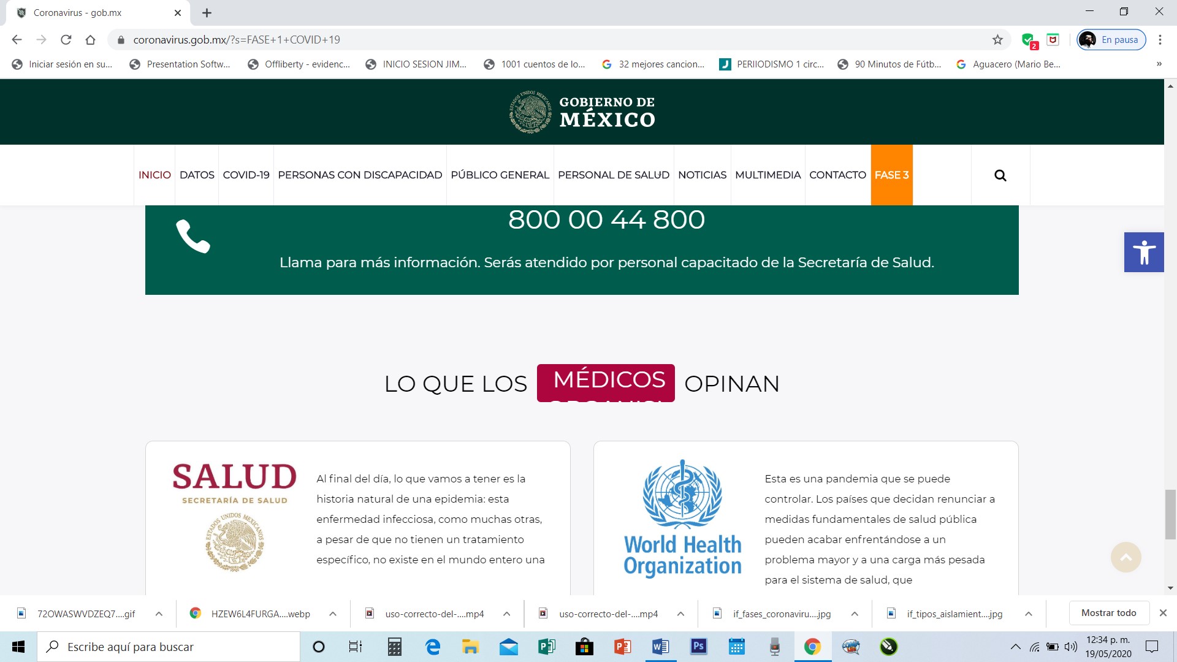The height and width of the screenshot is (662, 1177).
Task: Open the NOTICIAS menu item
Action: (x=702, y=175)
